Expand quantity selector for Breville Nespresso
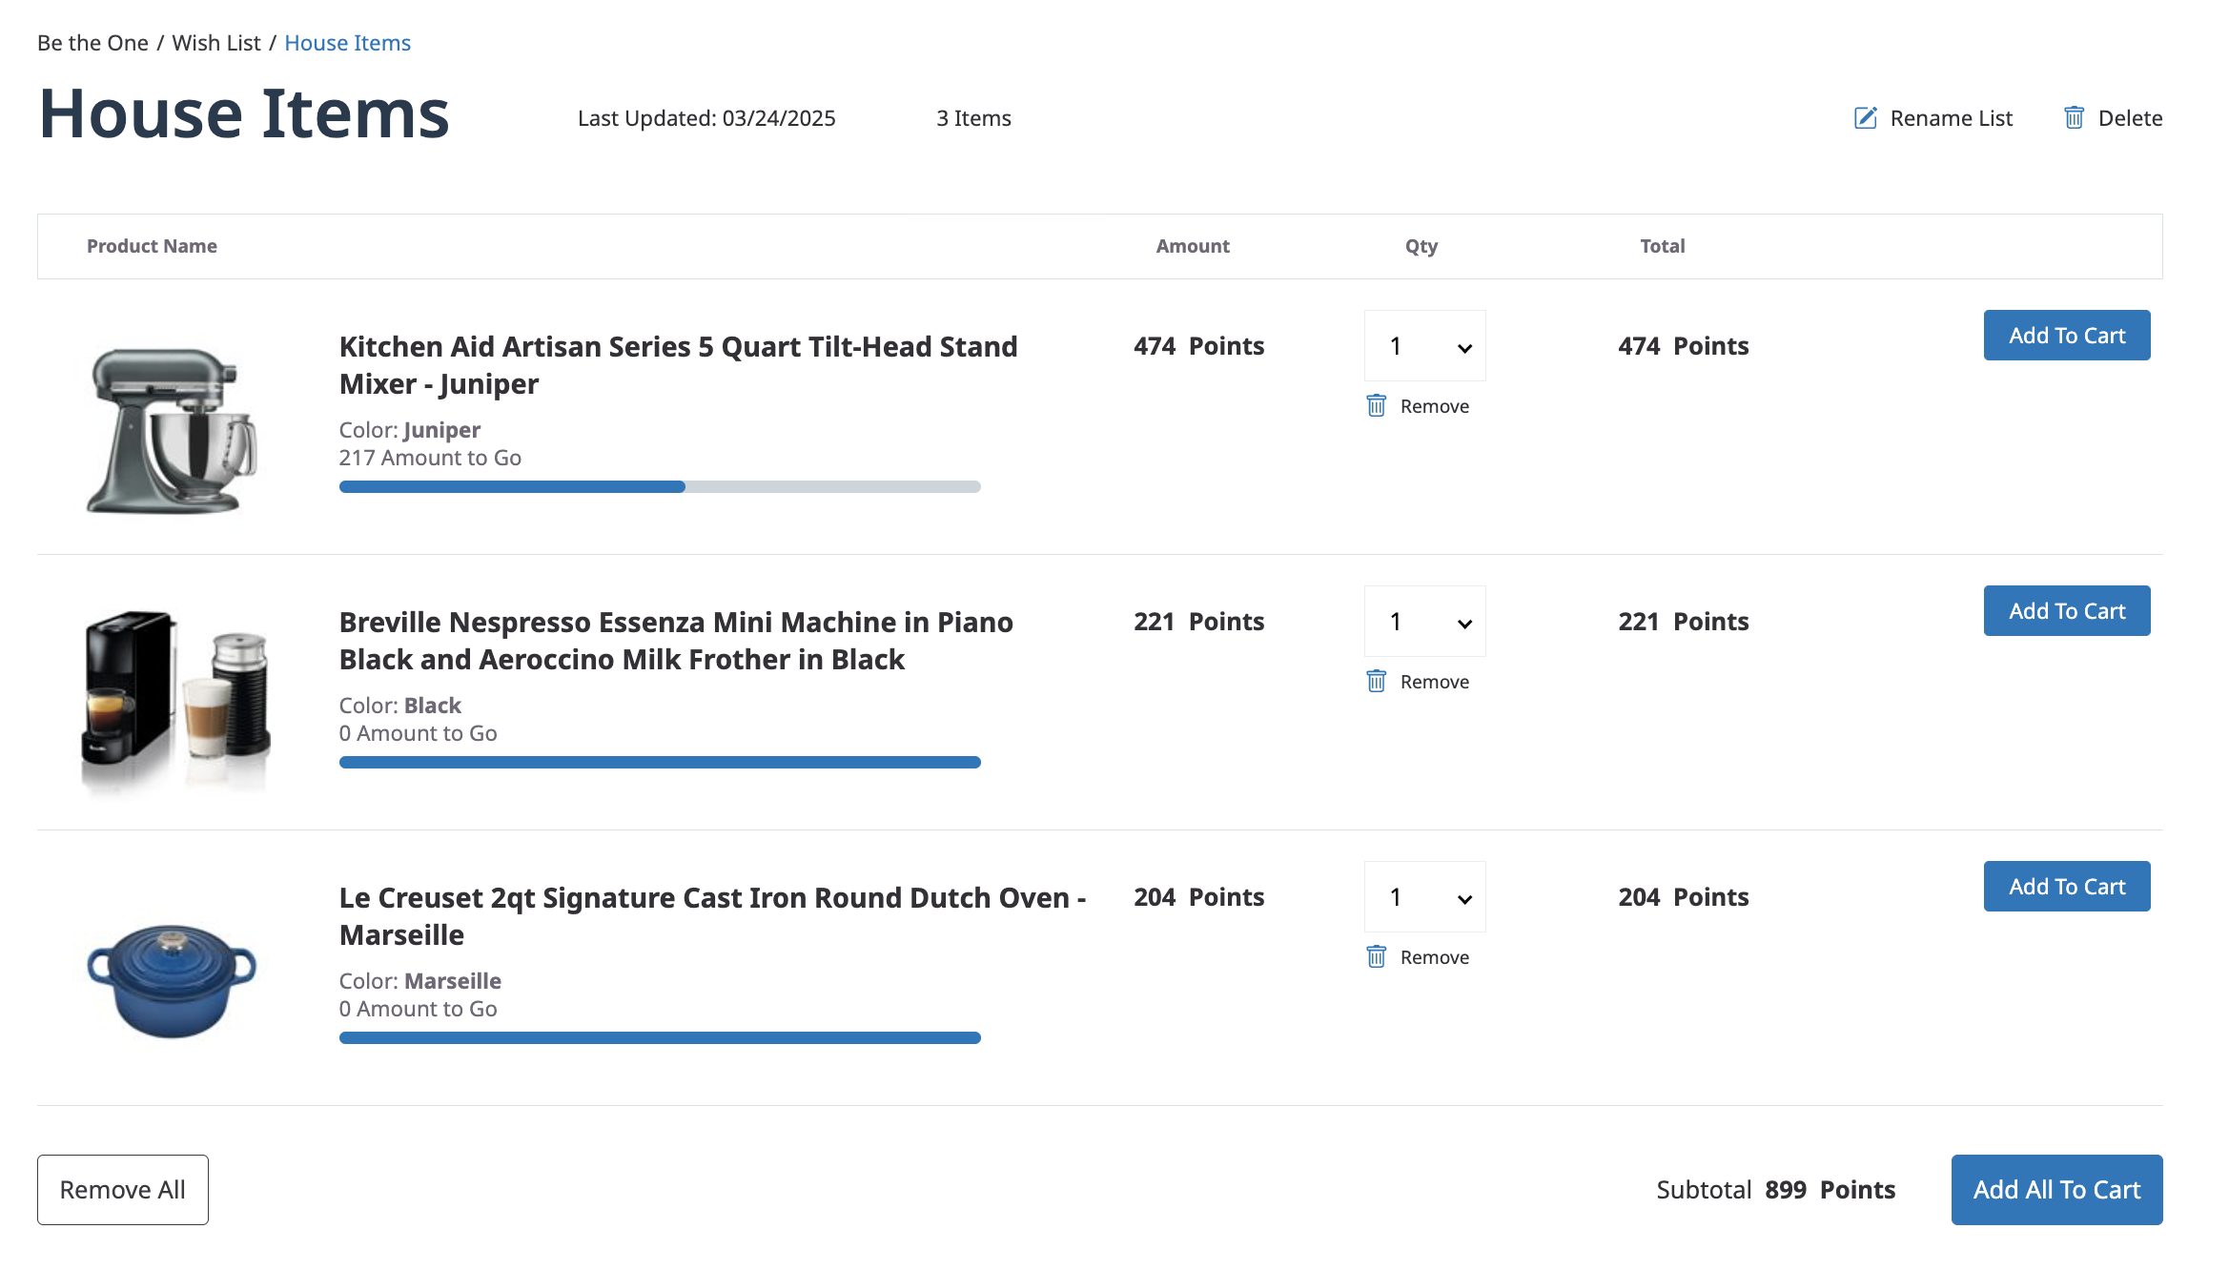2229x1270 pixels. tap(1424, 622)
